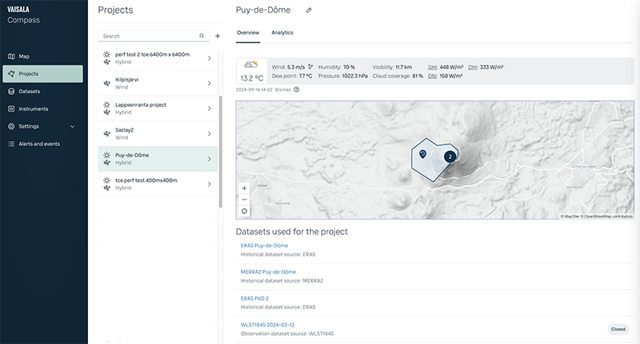Expand Saclay2 project with chevron
Image resolution: width=640 pixels, height=344 pixels.
(209, 133)
